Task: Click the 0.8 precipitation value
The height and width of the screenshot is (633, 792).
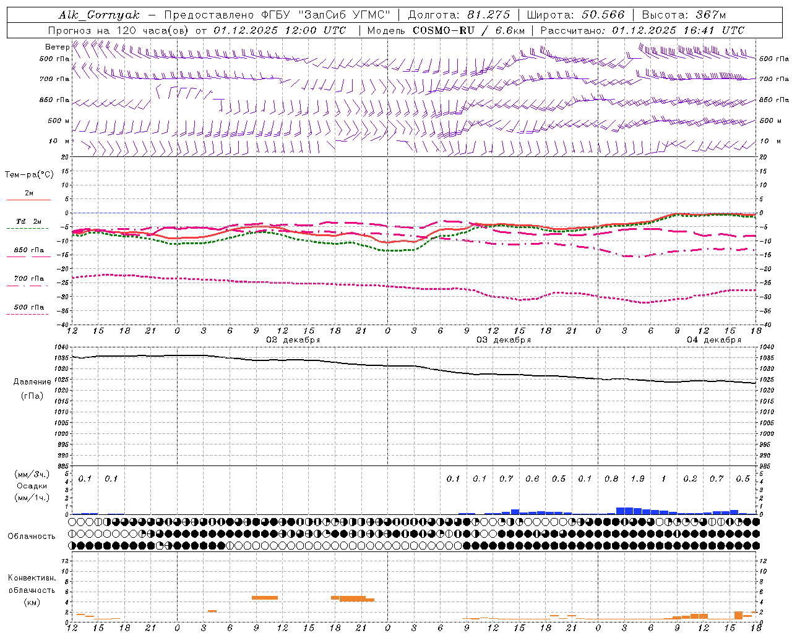Action: 611,479
